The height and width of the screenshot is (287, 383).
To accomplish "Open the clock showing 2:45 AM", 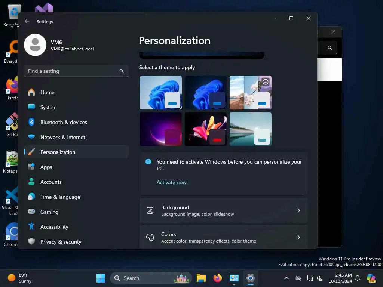I will pos(340,278).
